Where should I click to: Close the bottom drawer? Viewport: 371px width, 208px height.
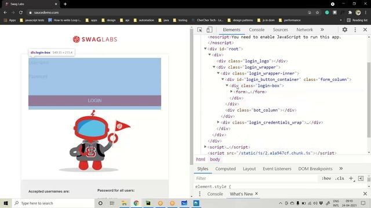(x=365, y=194)
